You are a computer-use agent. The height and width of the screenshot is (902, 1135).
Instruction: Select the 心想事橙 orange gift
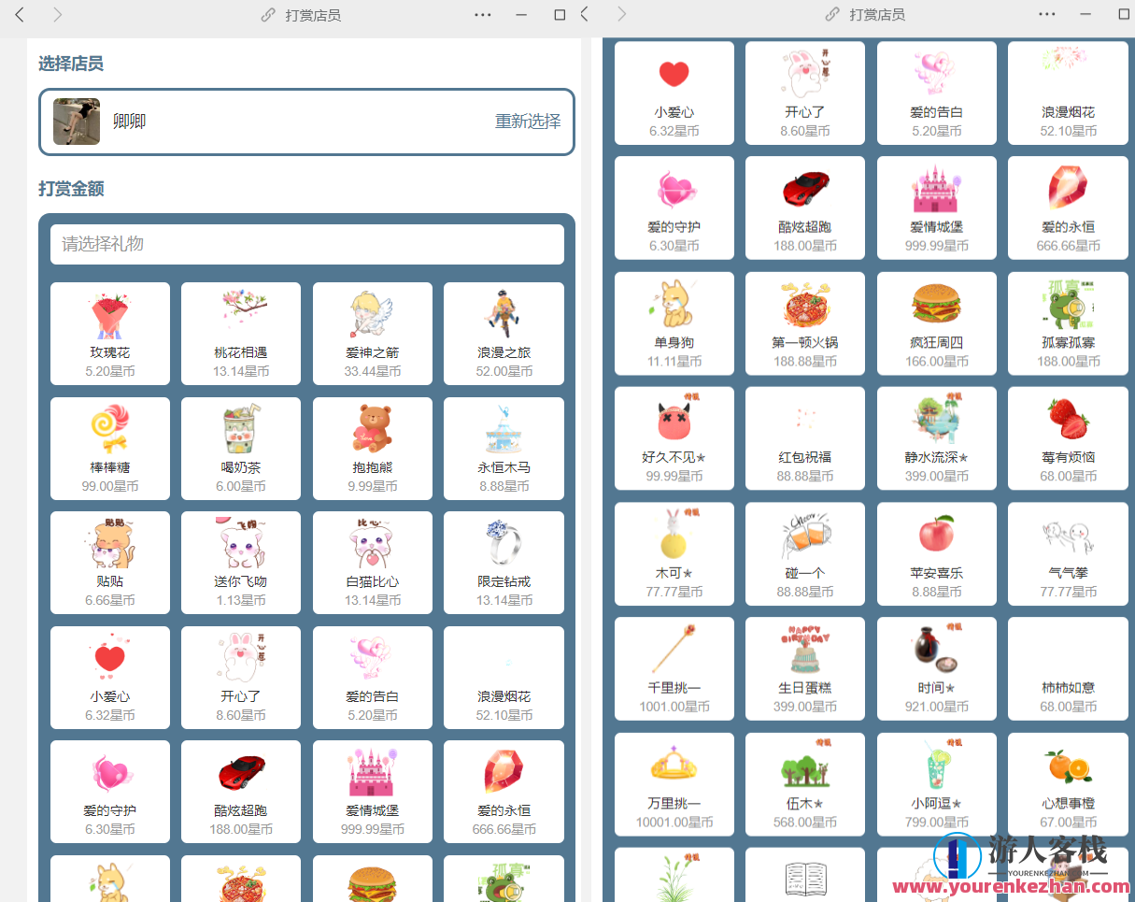click(1068, 785)
